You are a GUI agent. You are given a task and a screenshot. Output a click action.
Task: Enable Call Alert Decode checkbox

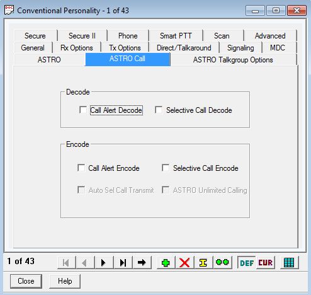(83, 110)
